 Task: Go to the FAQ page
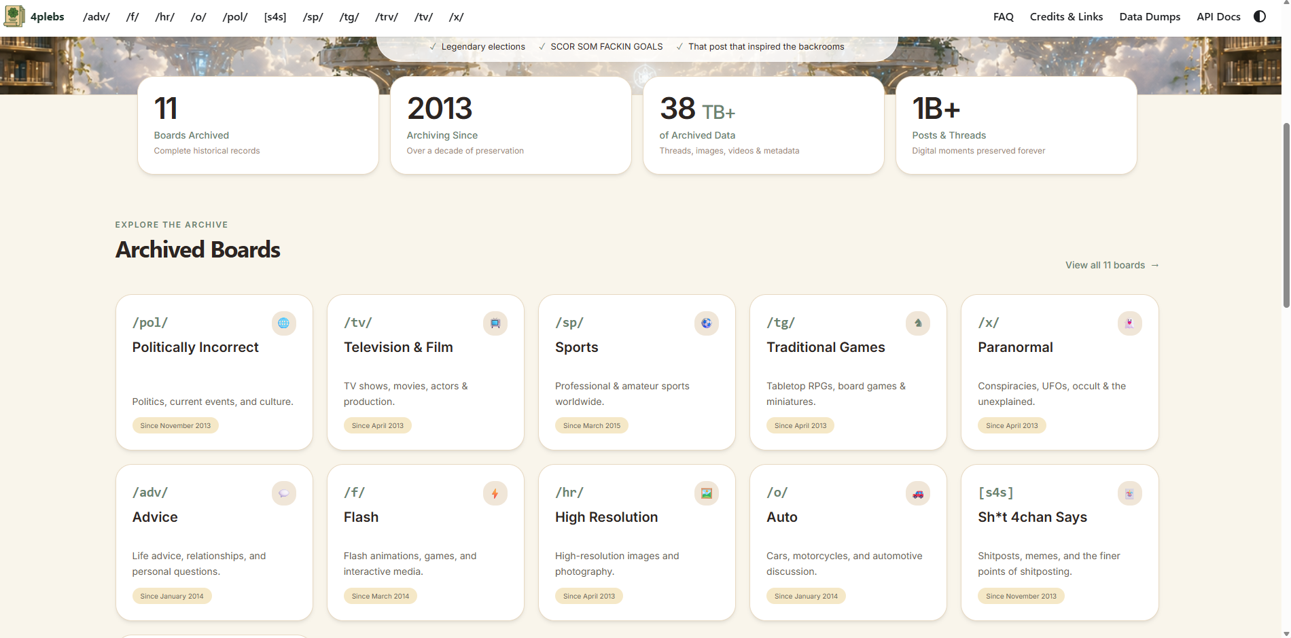(x=1004, y=17)
